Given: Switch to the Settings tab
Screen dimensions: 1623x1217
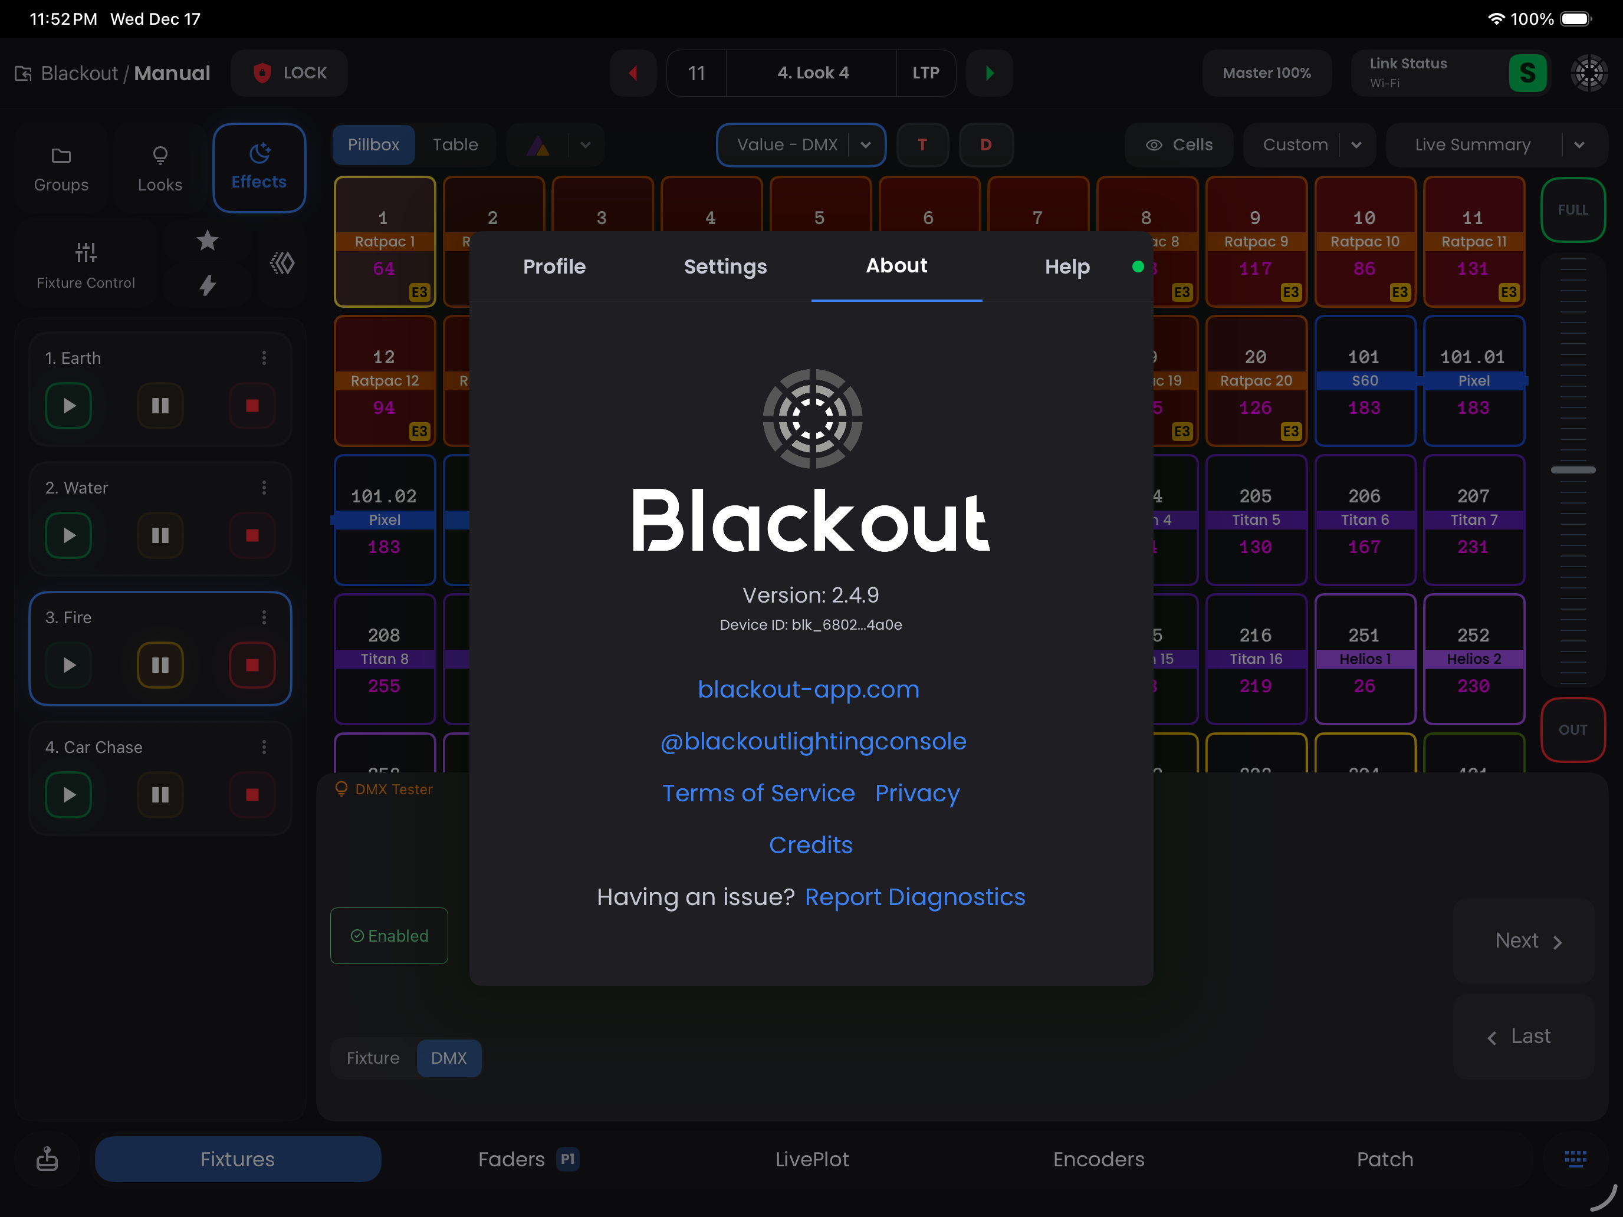Looking at the screenshot, I should click(725, 267).
